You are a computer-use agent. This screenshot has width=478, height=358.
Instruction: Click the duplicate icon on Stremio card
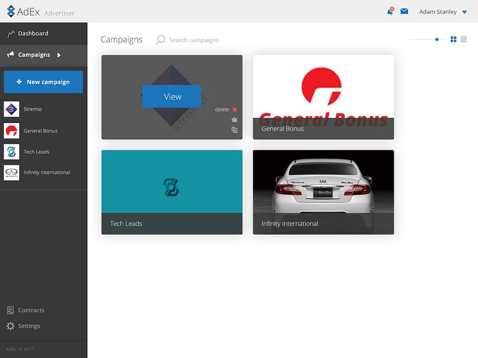click(234, 130)
